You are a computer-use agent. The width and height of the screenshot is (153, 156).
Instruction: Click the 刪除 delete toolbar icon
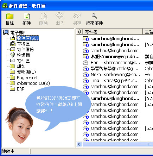44,16
